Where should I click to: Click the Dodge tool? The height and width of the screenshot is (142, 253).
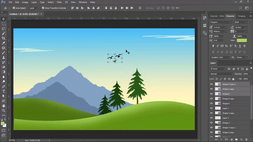[x=4, y=82]
